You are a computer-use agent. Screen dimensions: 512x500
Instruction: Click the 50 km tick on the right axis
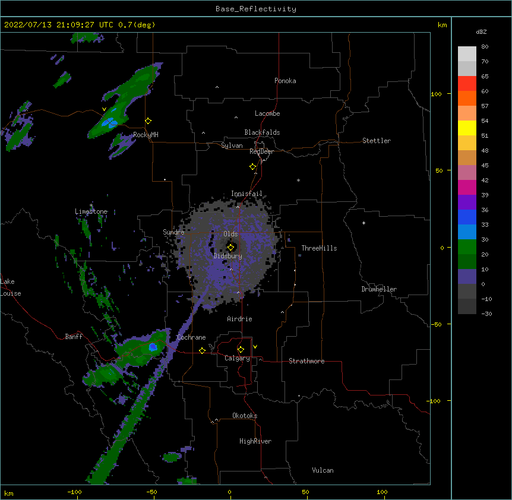tap(439, 170)
